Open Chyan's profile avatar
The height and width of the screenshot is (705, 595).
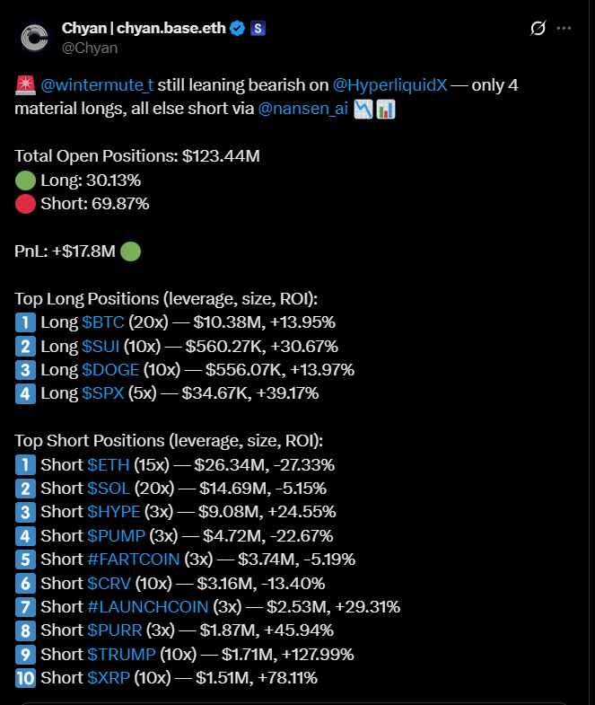(x=34, y=38)
